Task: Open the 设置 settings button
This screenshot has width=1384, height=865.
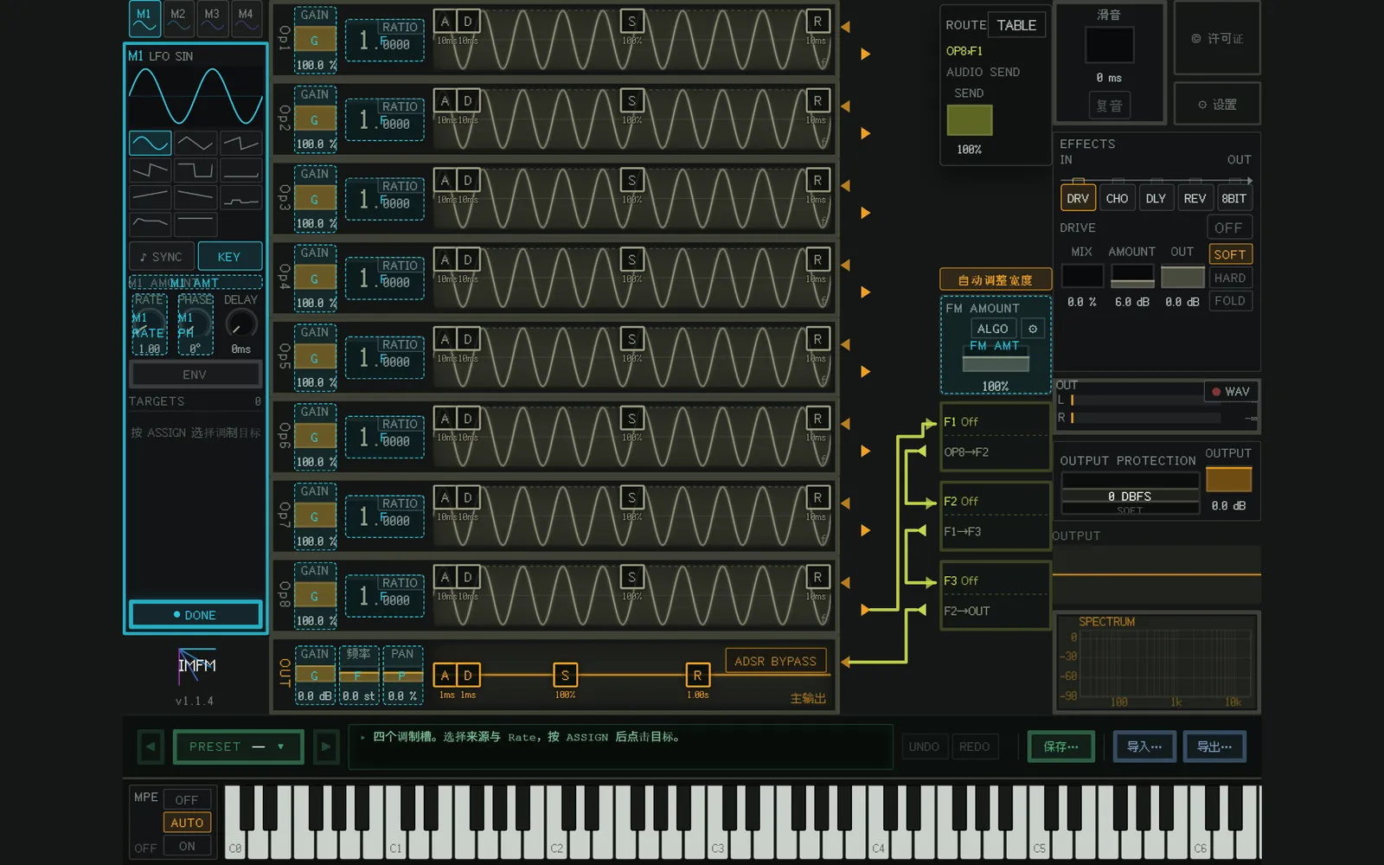Action: click(x=1217, y=105)
